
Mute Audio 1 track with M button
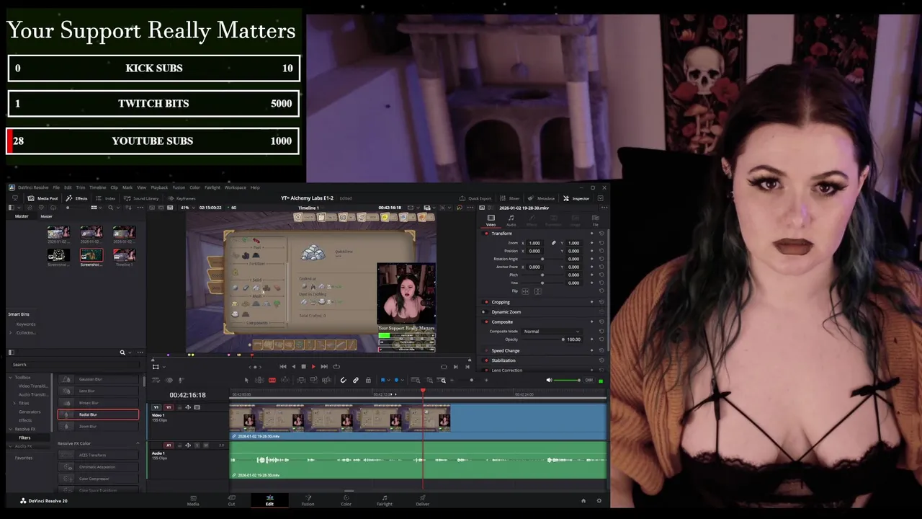pos(205,445)
